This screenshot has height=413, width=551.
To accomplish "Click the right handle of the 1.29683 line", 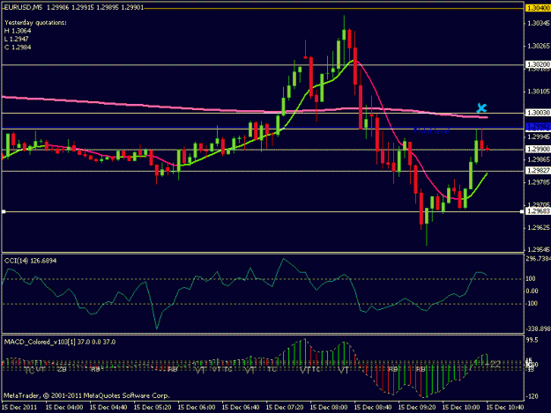I will click(x=522, y=211).
